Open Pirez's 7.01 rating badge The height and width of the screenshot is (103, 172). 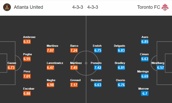(x=27, y=76)
